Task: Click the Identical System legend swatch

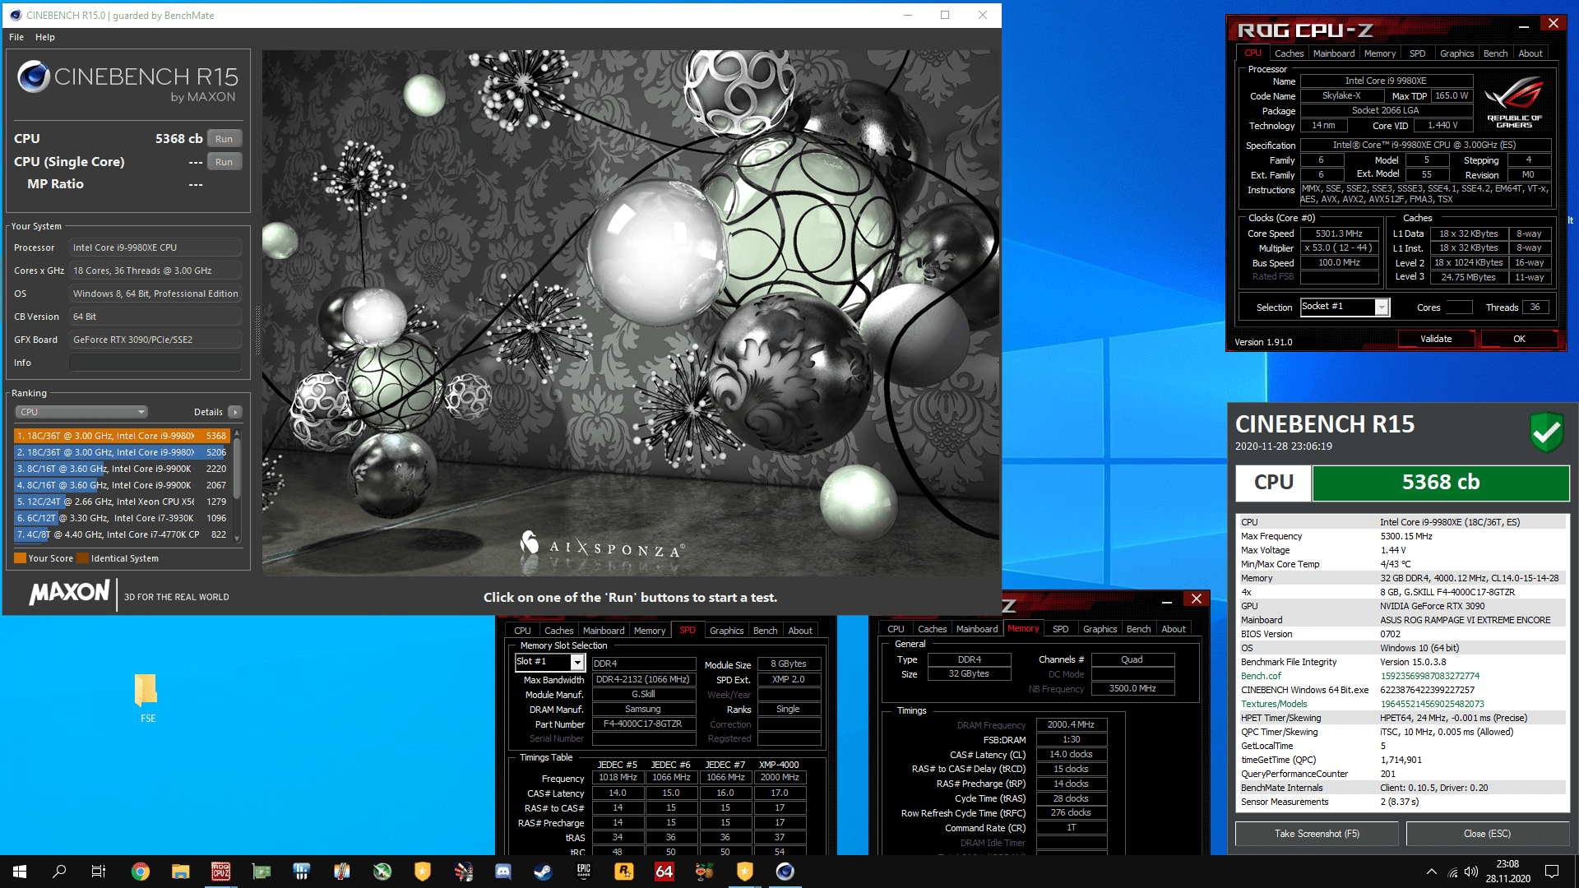Action: coord(82,558)
